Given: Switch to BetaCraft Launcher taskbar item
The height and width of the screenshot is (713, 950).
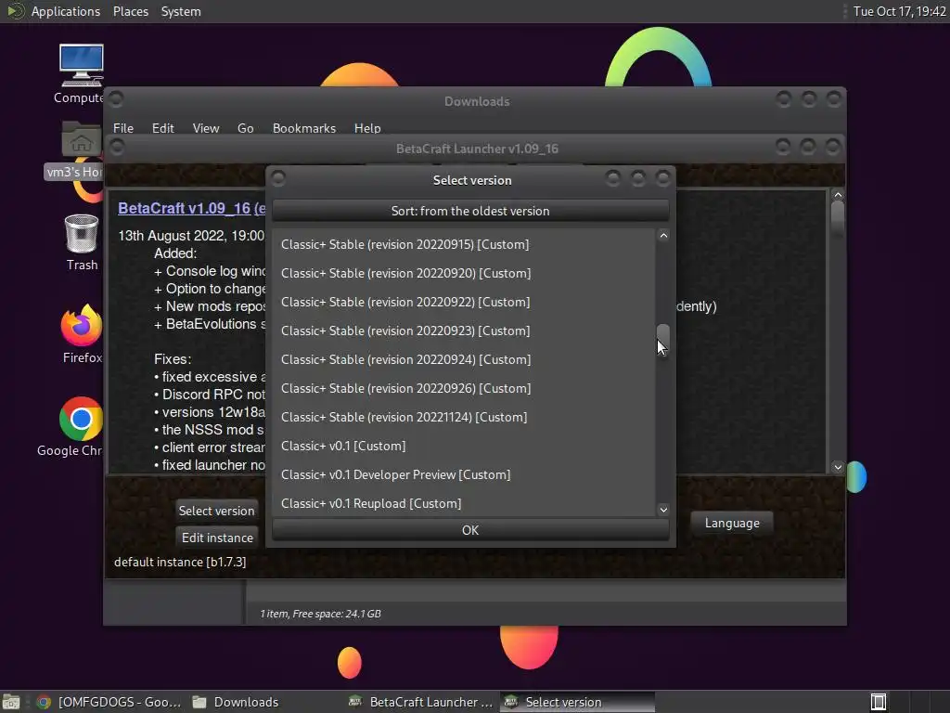Looking at the screenshot, I should point(422,702).
